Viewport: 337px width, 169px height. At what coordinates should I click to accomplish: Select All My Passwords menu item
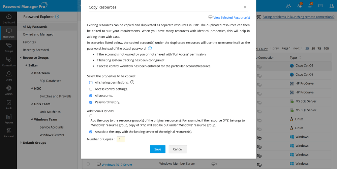[35, 27]
